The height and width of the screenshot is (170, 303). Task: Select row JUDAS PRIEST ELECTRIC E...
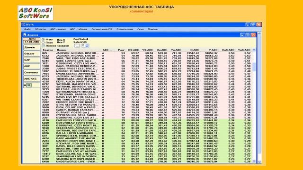pyautogui.click(x=146, y=68)
